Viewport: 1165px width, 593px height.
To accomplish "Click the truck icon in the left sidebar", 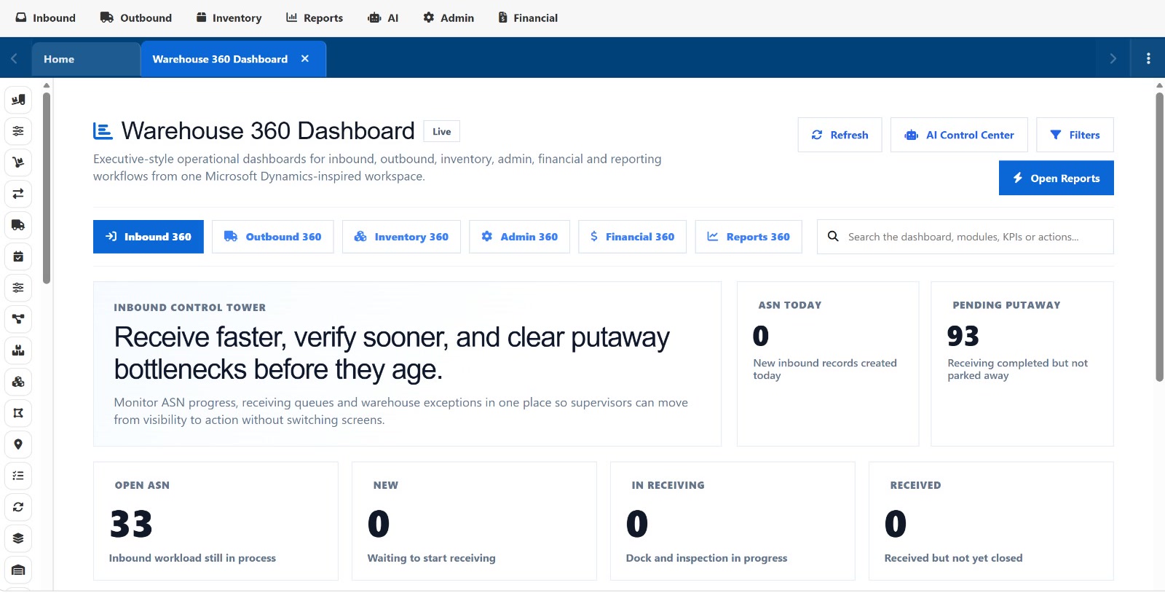I will point(18,225).
